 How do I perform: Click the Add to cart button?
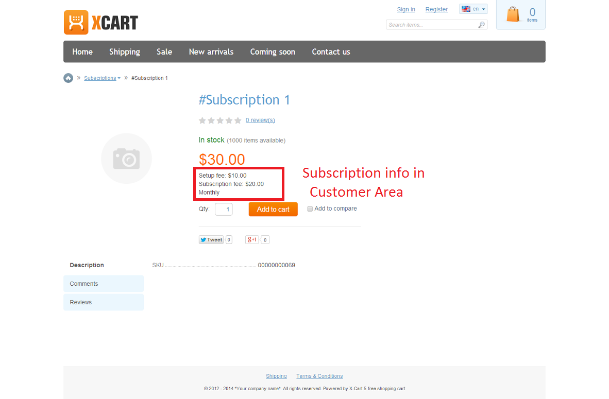click(x=273, y=209)
